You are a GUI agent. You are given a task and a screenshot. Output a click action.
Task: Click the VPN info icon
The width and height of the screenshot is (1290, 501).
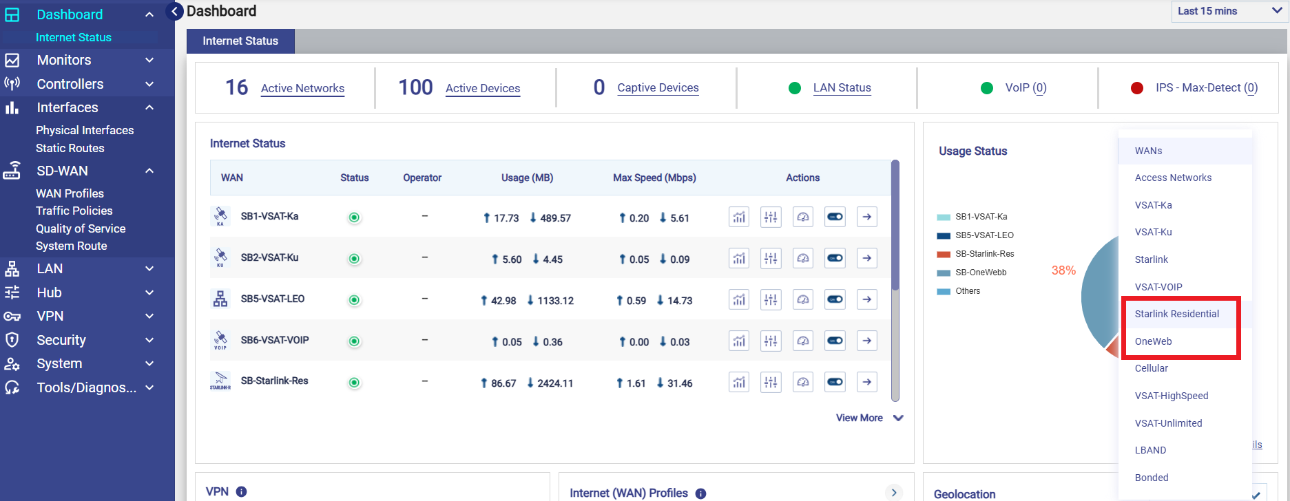242,491
